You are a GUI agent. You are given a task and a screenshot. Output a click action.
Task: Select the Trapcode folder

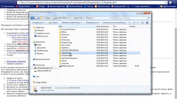[65, 64]
